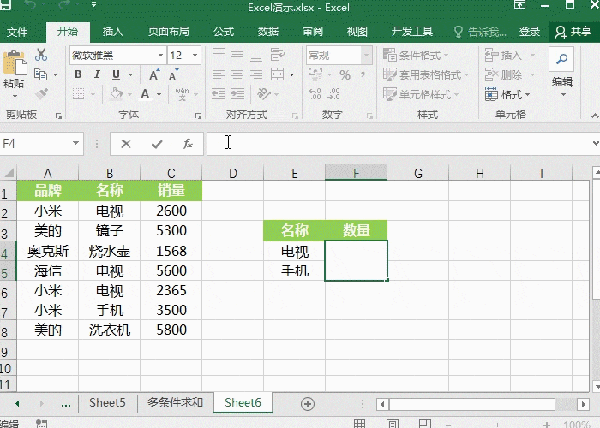
Task: Click the zoom slider in status bar
Action: (497, 425)
